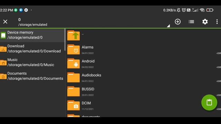Image resolution: width=221 pixels, height=124 pixels.
Task: Tap the Audiobooks folder icon
Action: (74, 77)
